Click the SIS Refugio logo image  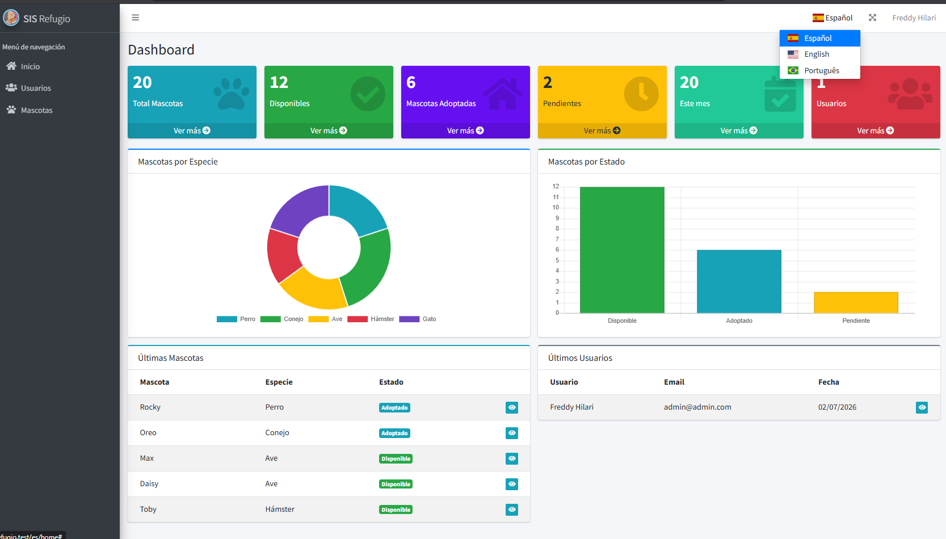[x=11, y=18]
